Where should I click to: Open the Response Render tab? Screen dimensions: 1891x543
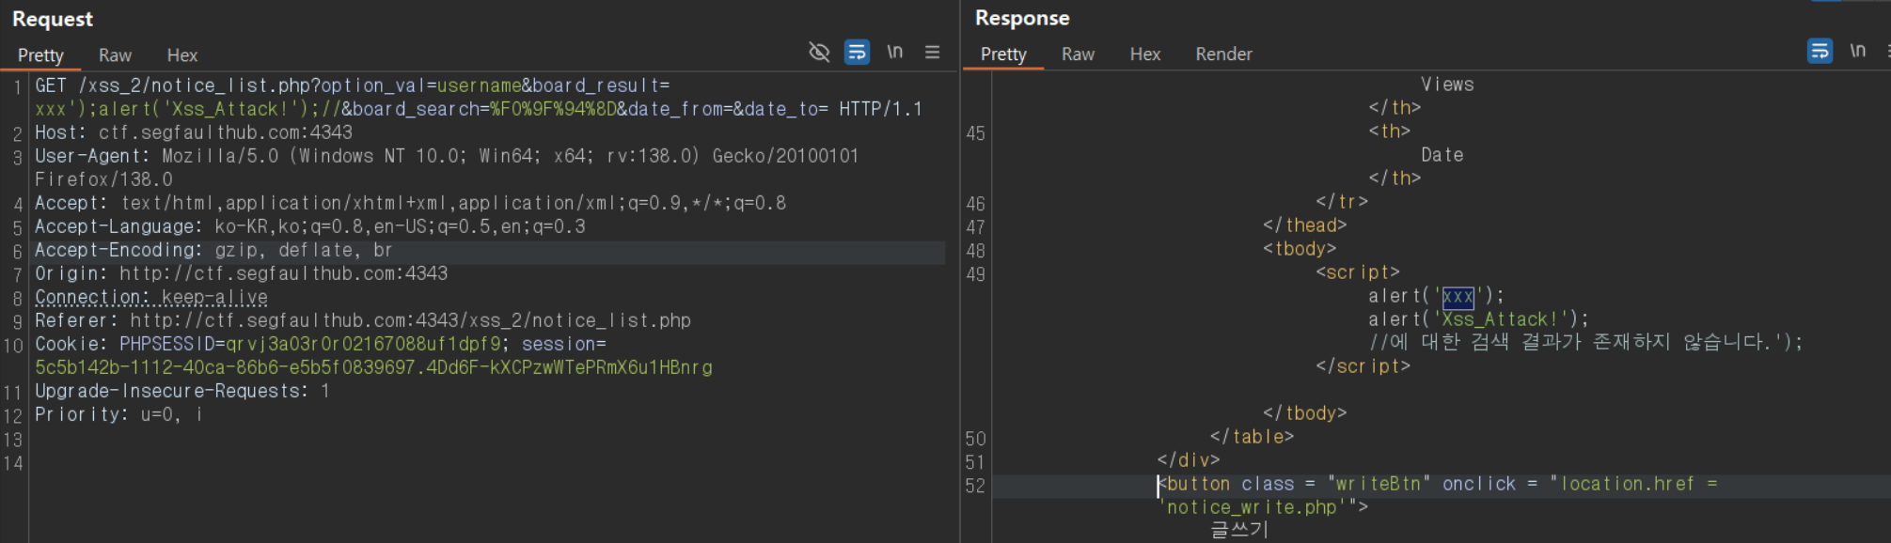pos(1223,54)
